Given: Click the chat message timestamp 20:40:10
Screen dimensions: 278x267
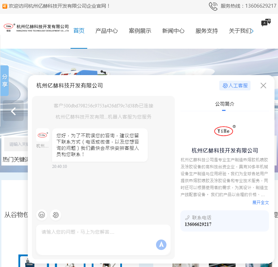Looking at the screenshot, I should point(59,167).
